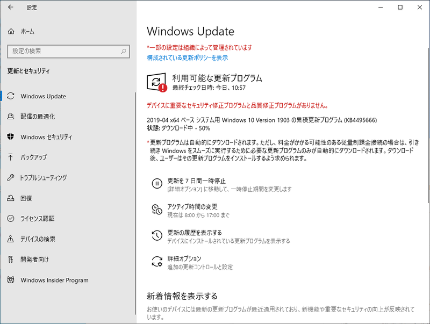This screenshot has width=430, height=324.
Task: Click the 状態: ダウンロード中 - 50% status text
Action: 178,128
